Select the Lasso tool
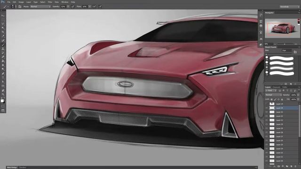 point(3,24)
